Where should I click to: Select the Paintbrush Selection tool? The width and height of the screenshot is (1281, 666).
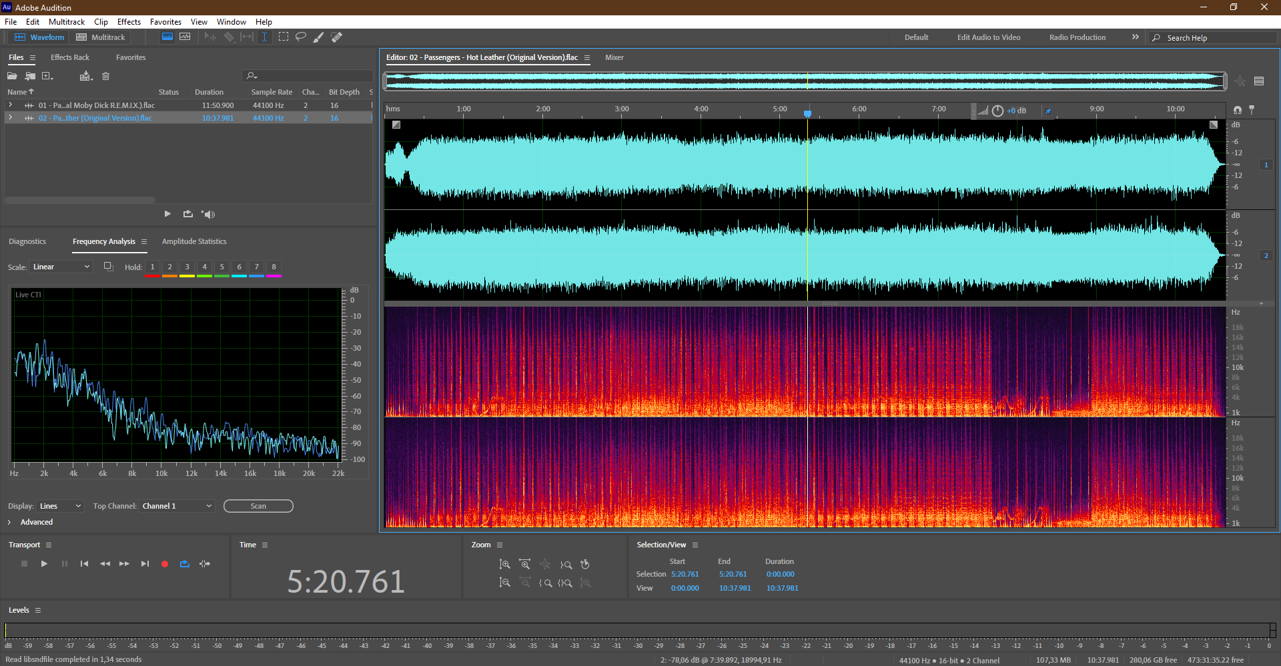(319, 37)
